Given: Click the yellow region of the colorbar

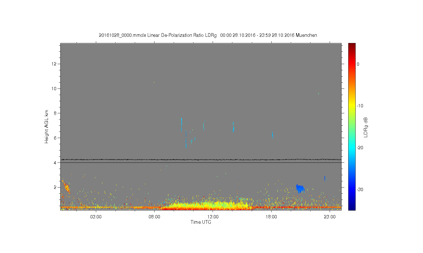Looking at the screenshot, I should pos(352,106).
